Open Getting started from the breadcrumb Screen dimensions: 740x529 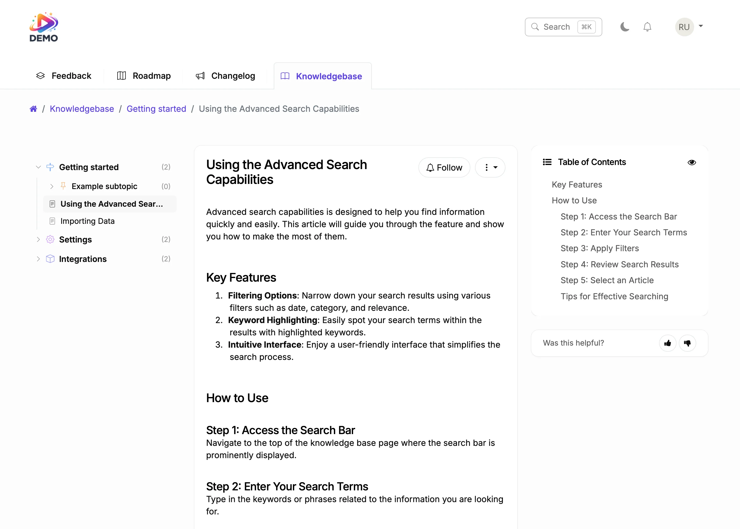click(x=156, y=108)
